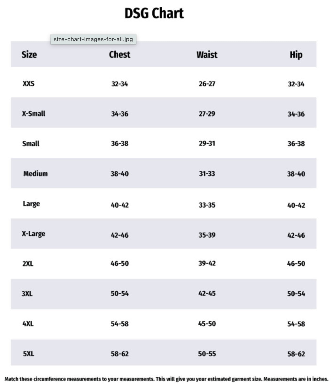
Task: Select the 3XL size label
Action: coord(27,294)
